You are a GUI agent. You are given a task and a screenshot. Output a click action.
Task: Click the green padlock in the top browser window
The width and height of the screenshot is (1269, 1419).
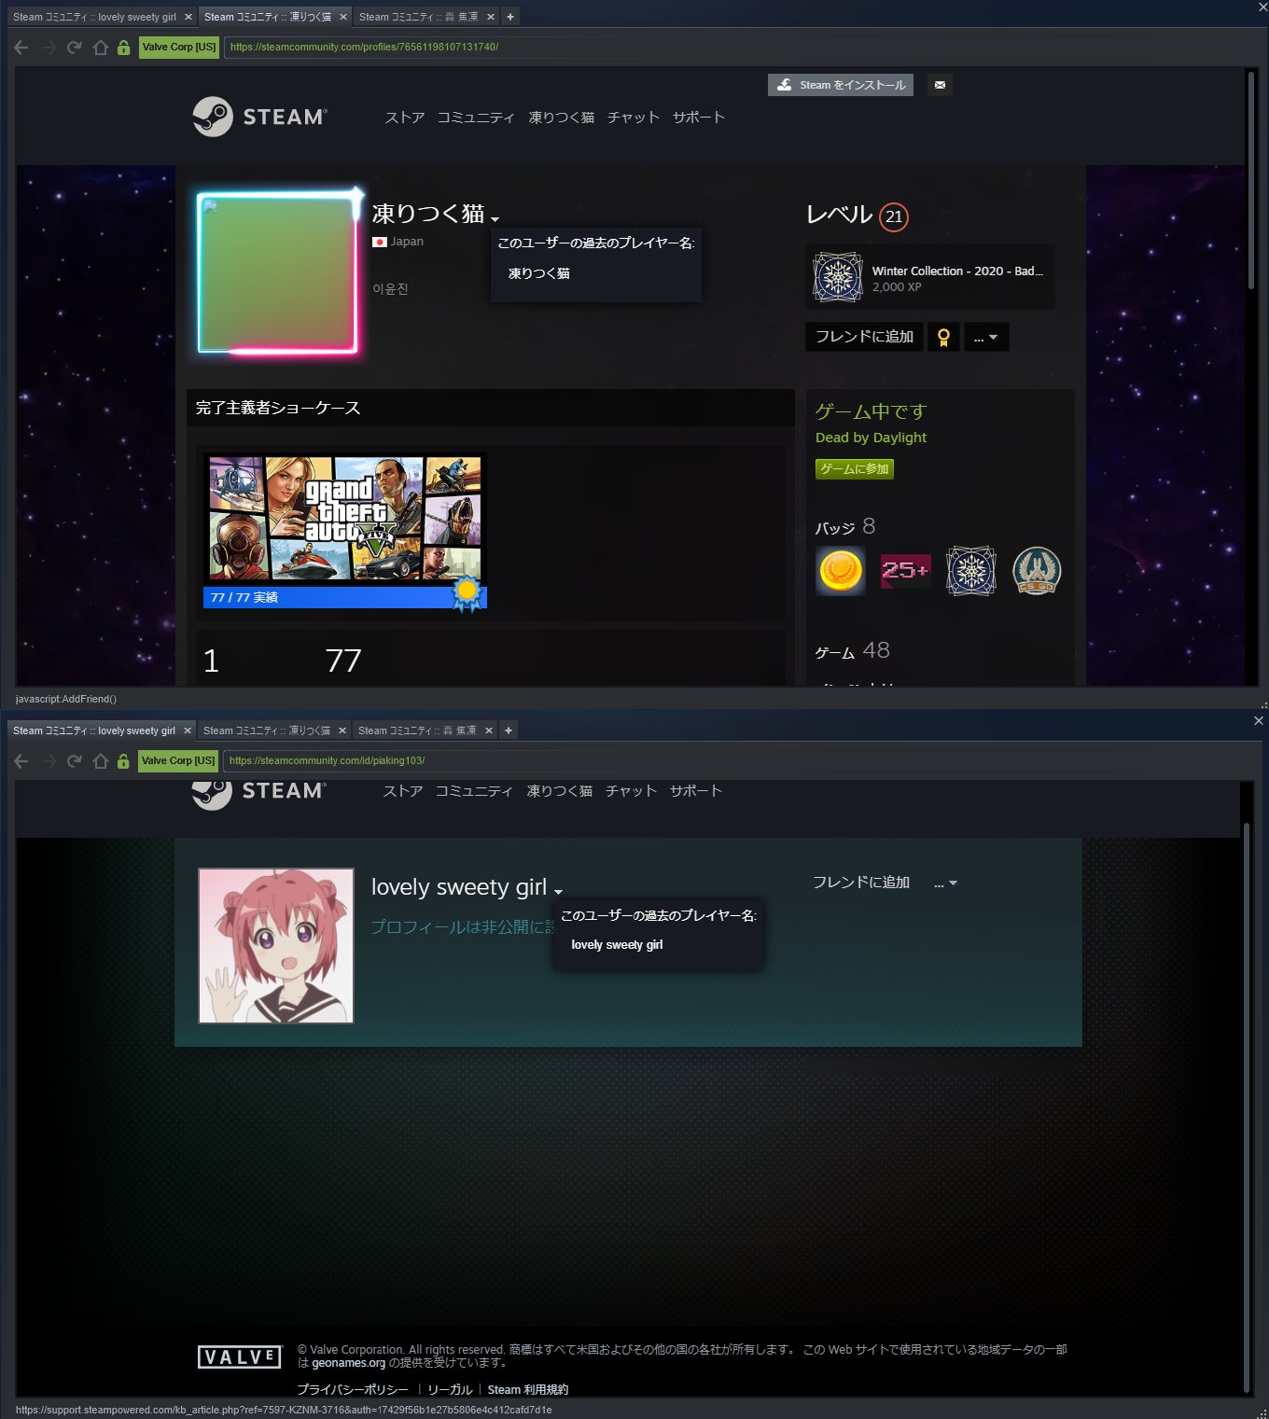(123, 48)
